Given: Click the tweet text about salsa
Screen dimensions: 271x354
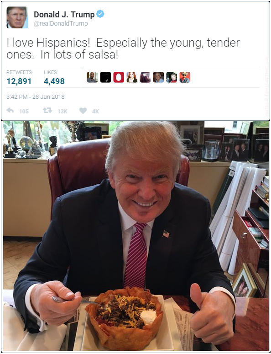Looking at the screenshot, I should click(x=123, y=49).
